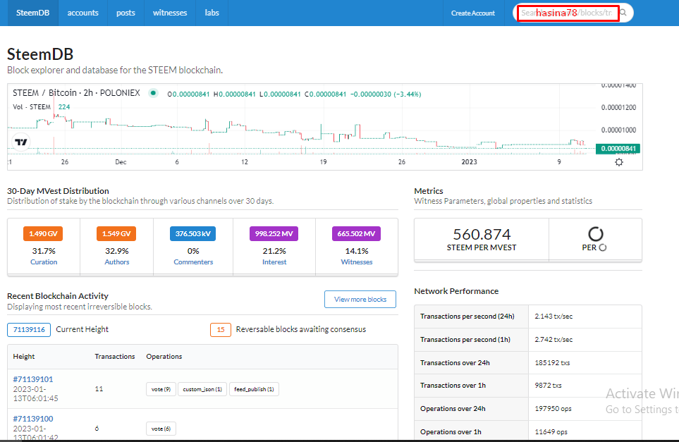Click the 11649 ops value

pyautogui.click(x=551, y=431)
